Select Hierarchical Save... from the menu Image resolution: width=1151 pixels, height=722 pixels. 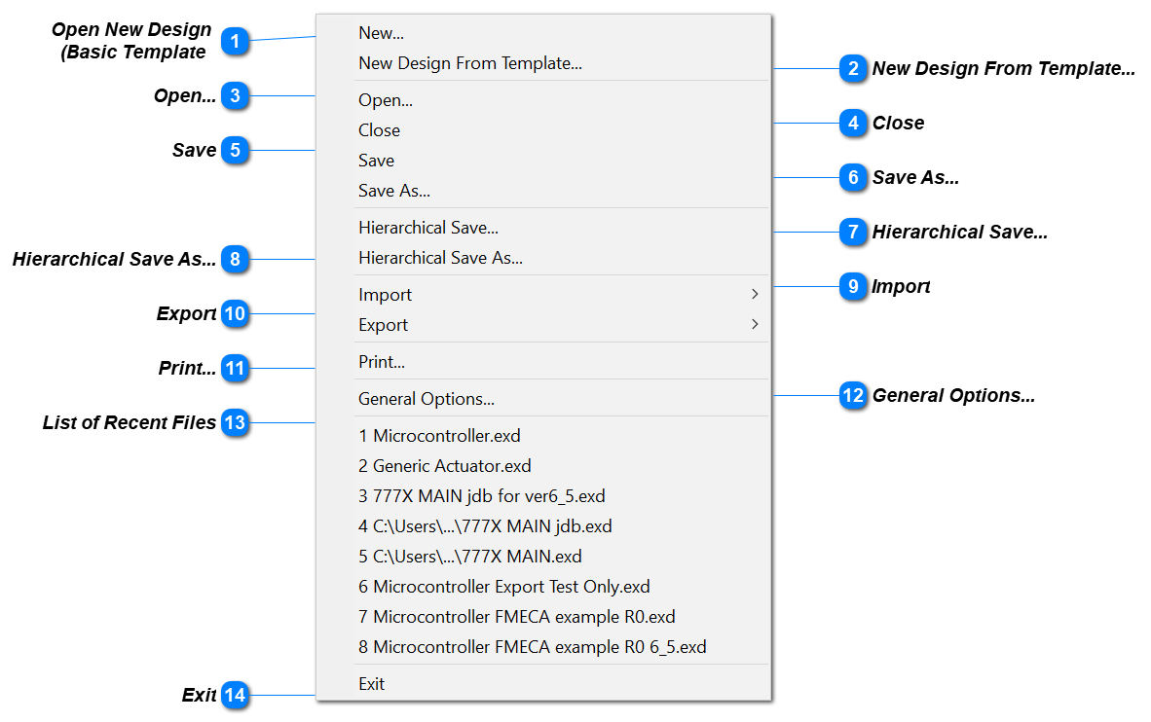(x=543, y=228)
